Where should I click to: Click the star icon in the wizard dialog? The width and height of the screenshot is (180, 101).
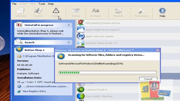click(x=61, y=56)
